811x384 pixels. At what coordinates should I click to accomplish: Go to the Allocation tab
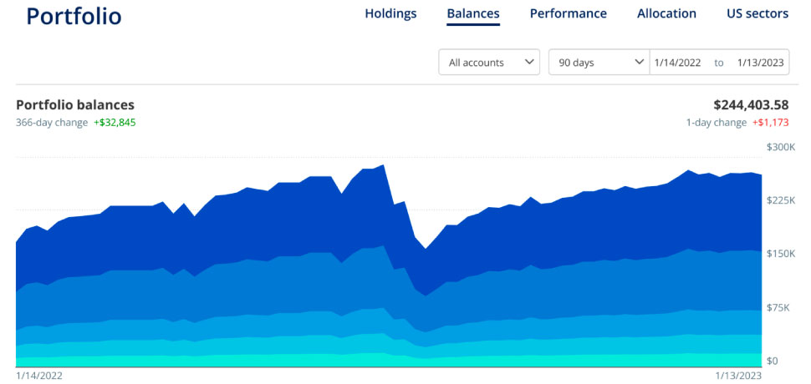[x=666, y=13]
